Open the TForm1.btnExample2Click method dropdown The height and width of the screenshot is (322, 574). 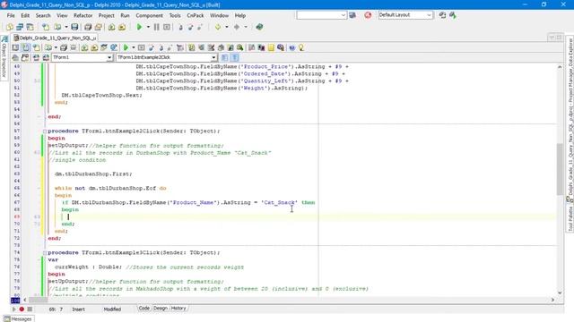213,57
